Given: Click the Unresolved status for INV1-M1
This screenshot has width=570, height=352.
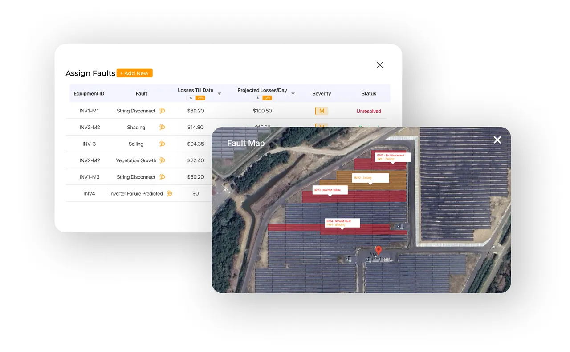Looking at the screenshot, I should 369,111.
